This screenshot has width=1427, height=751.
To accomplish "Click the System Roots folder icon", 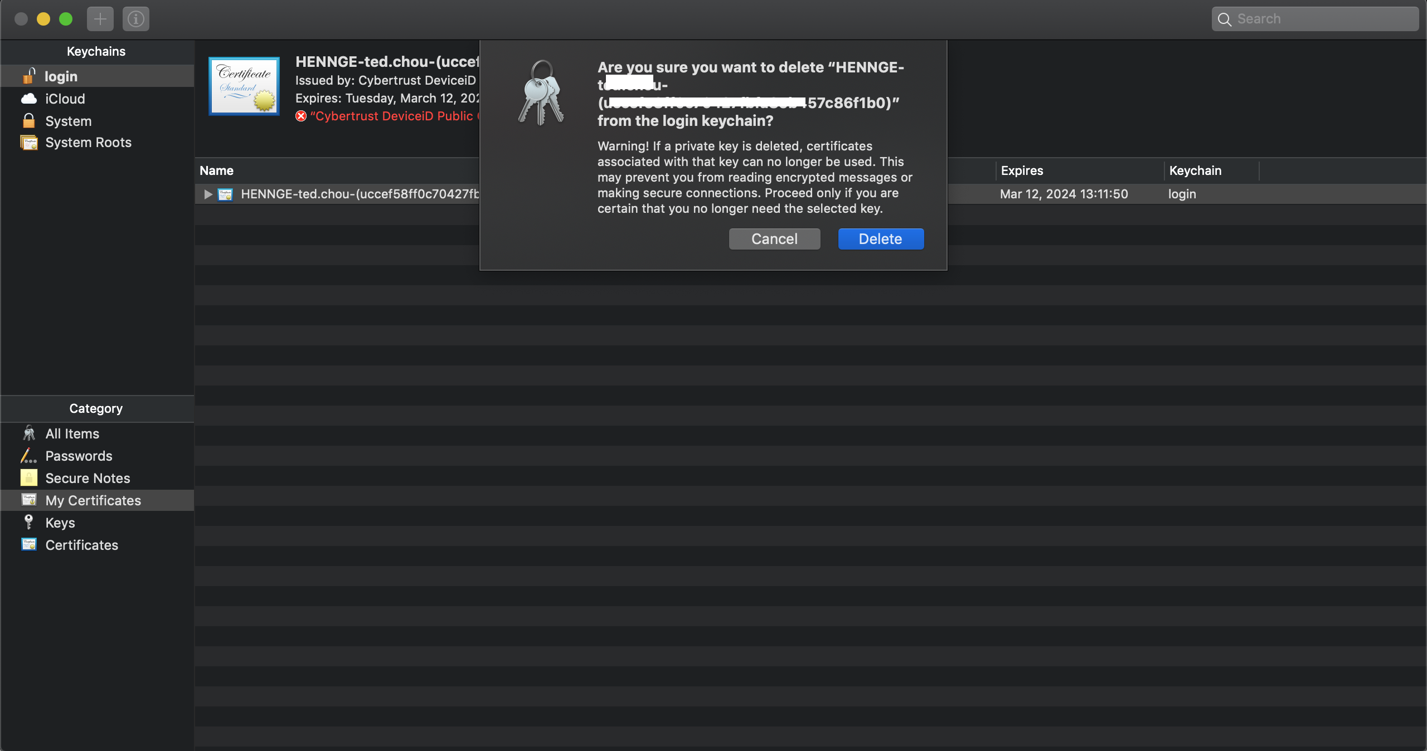I will click(29, 143).
